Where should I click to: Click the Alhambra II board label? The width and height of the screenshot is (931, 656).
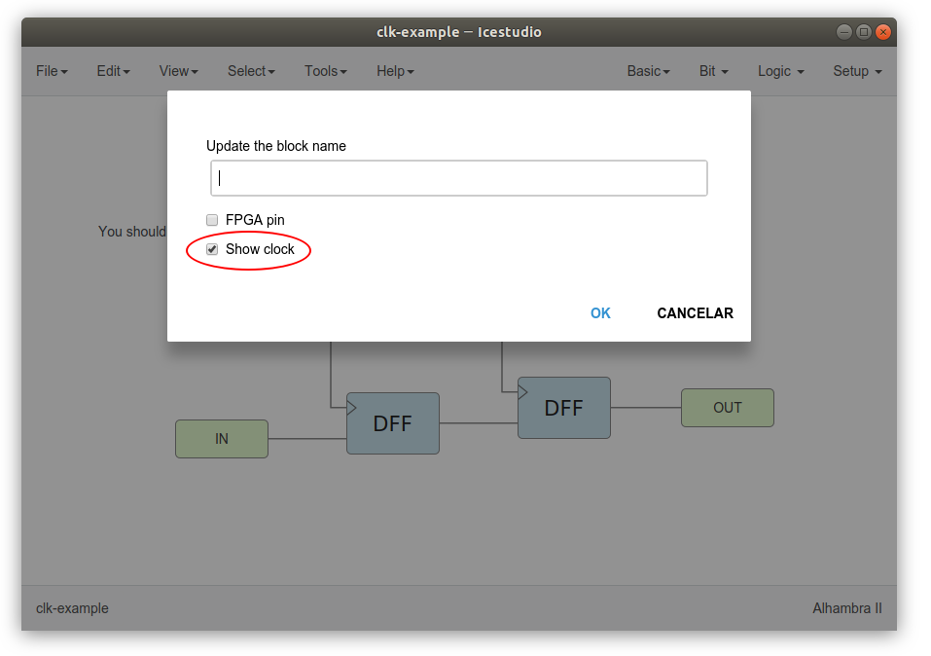(x=847, y=607)
